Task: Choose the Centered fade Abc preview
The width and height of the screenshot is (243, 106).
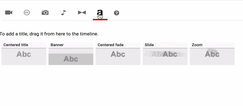Action: click(118, 57)
